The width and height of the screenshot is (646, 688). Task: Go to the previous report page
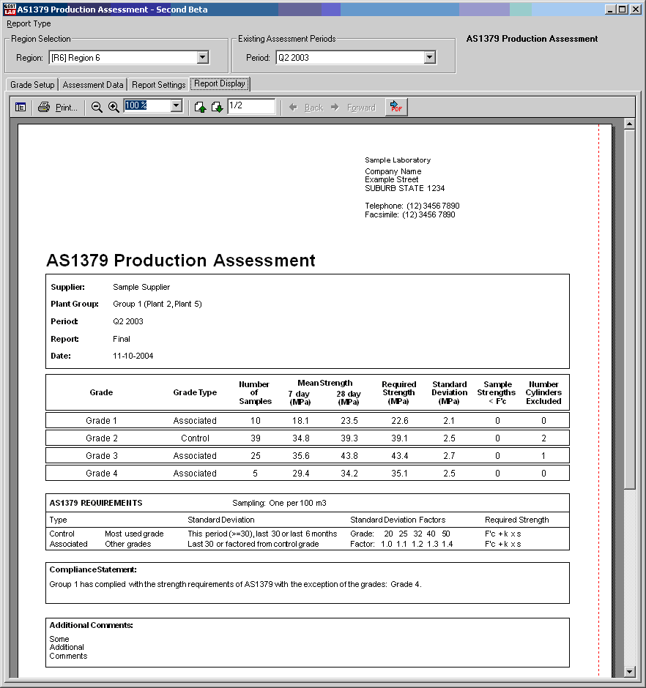(200, 108)
